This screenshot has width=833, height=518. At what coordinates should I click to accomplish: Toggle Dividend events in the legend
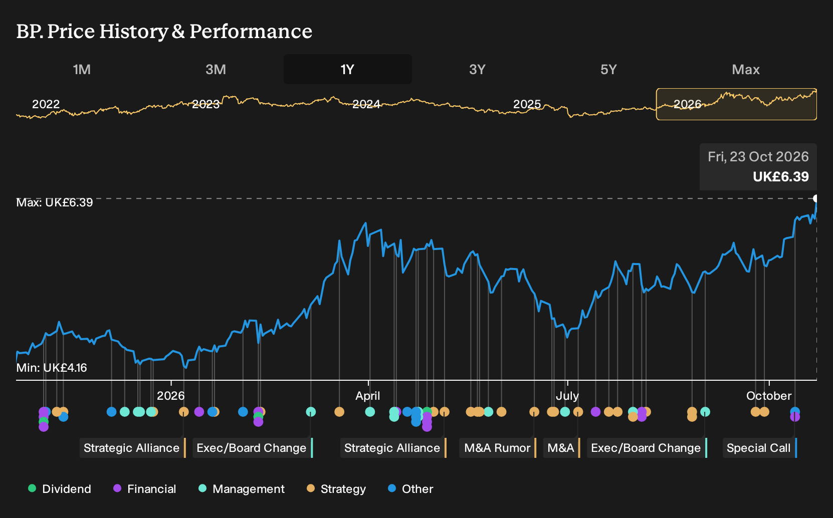point(60,489)
